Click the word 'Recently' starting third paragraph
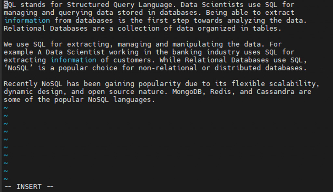Screen dimensions: 333x192 (x=20, y=84)
